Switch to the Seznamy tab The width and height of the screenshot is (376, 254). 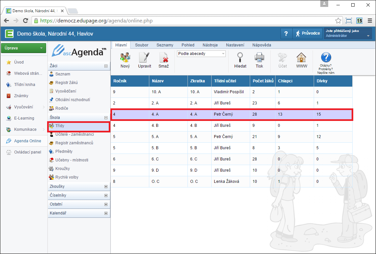[x=165, y=45]
